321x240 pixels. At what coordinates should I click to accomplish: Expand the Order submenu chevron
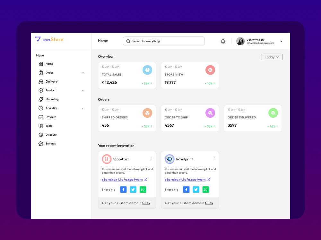[x=83, y=73]
